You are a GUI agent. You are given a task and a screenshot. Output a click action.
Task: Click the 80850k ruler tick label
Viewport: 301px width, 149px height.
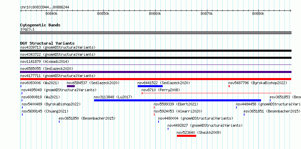coord(103,14)
